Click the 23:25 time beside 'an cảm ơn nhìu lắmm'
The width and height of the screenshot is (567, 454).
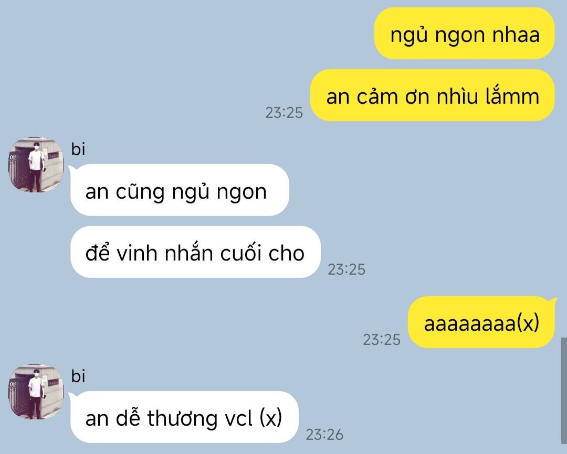pyautogui.click(x=284, y=113)
